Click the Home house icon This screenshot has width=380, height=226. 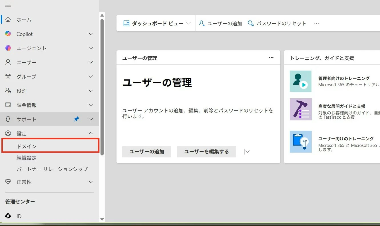(x=8, y=20)
